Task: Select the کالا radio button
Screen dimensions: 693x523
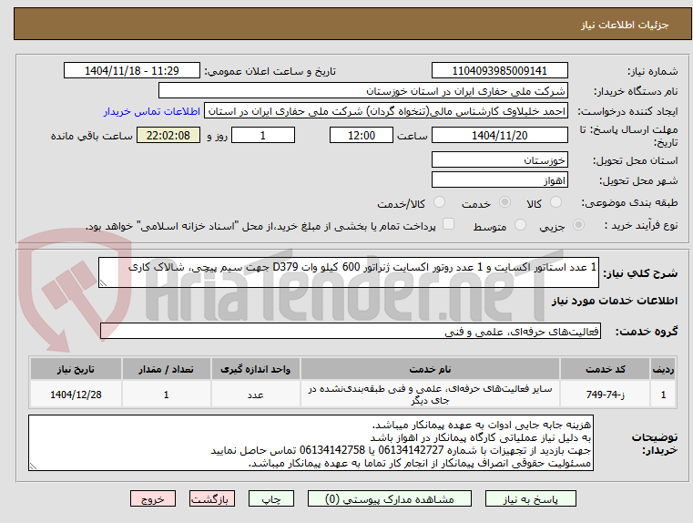Action: coord(555,202)
